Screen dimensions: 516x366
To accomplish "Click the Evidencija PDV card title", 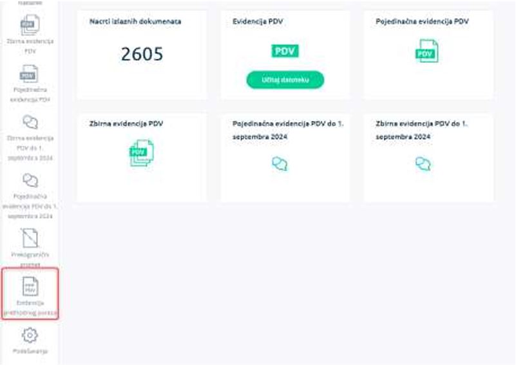I will pyautogui.click(x=258, y=22).
